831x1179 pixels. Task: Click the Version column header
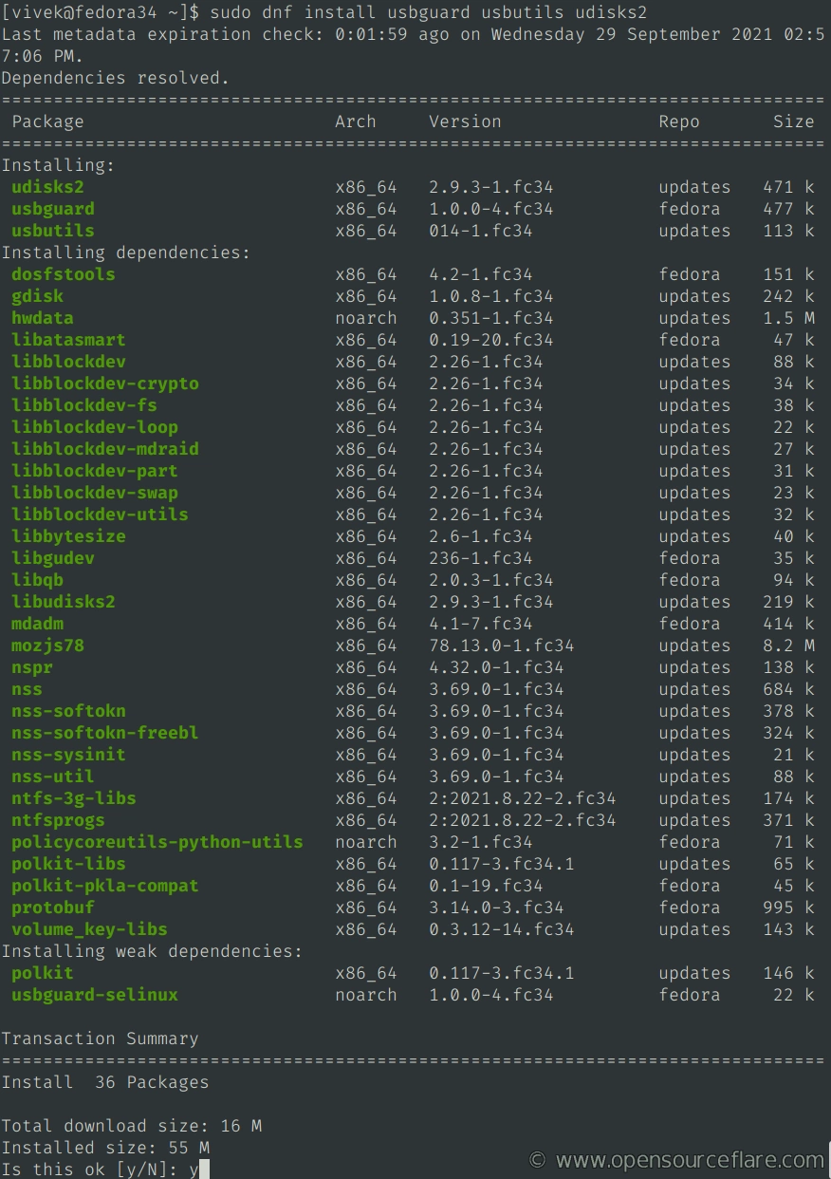point(465,122)
